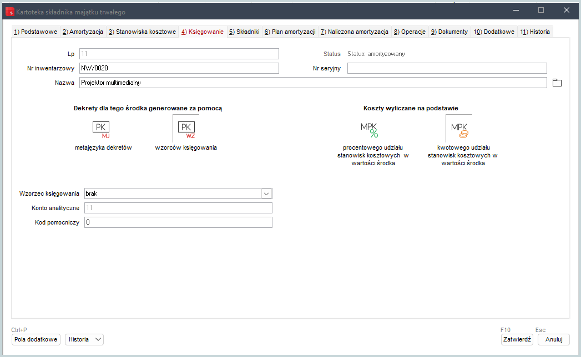Minimize the Kartoteka składnika window
Screen dimensions: 581x357
(x=516, y=10)
